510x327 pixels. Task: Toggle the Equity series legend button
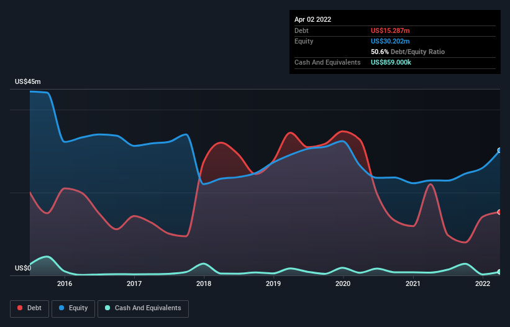tap(73, 308)
